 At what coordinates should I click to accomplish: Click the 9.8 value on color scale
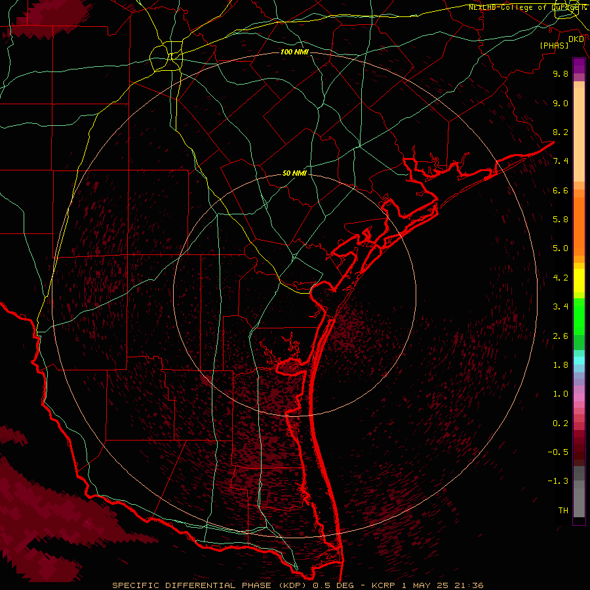(560, 74)
